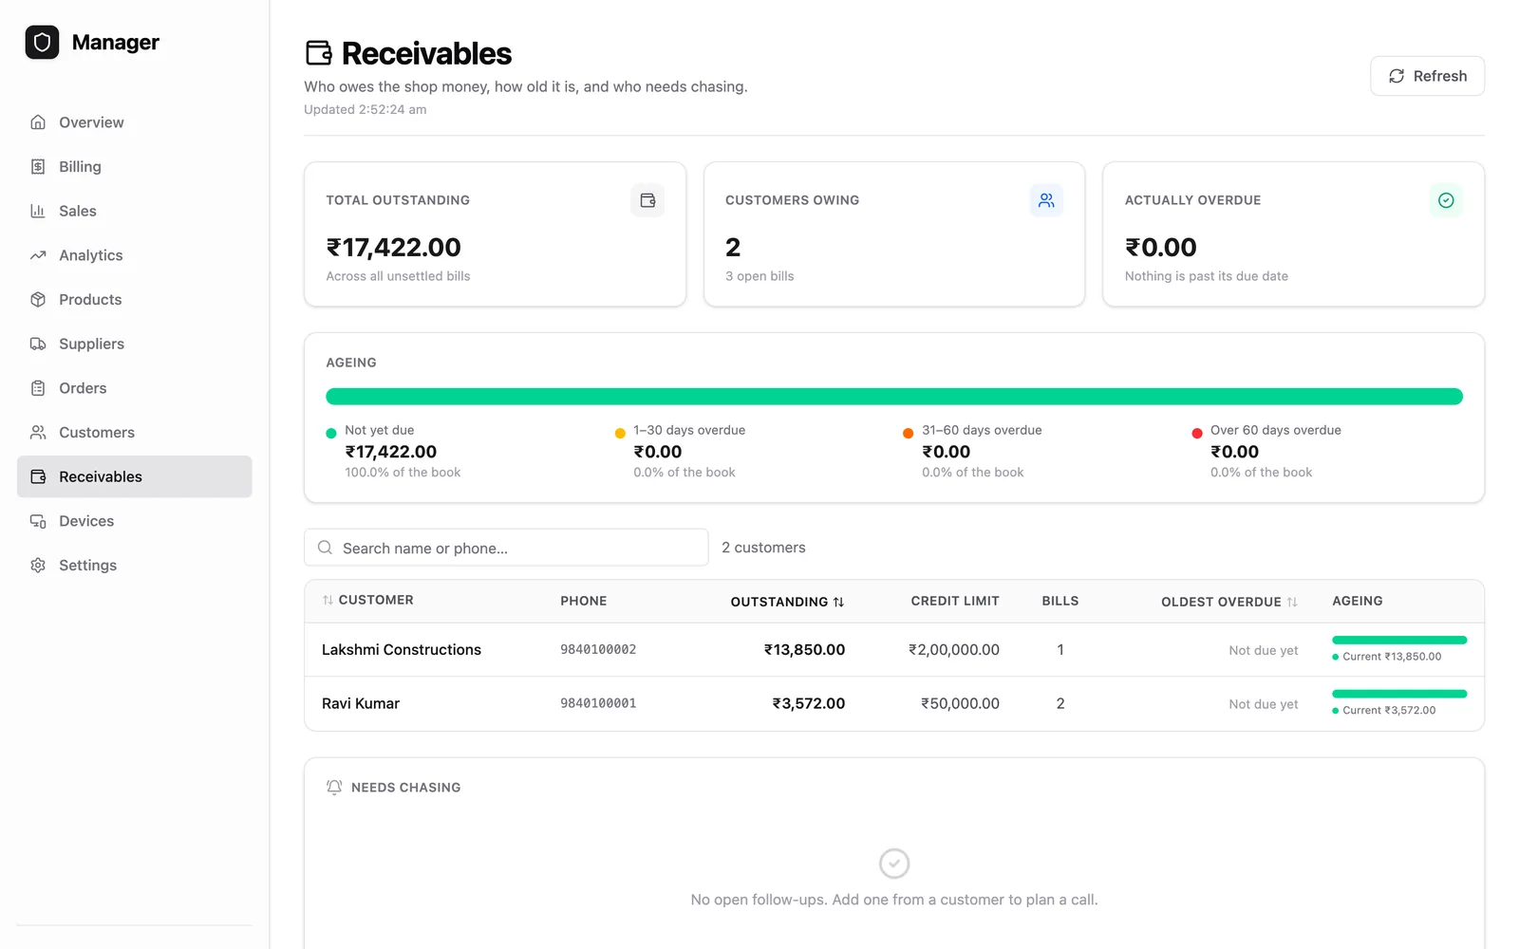Image resolution: width=1519 pixels, height=949 pixels.
Task: Click the bell icon beside Needs Chasing
Action: (334, 787)
